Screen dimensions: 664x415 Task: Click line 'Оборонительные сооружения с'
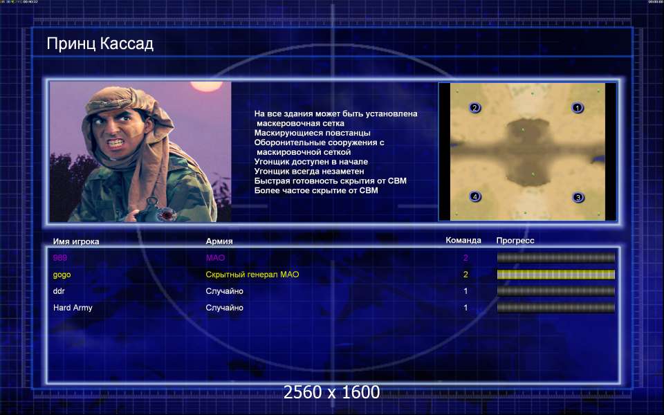point(320,142)
